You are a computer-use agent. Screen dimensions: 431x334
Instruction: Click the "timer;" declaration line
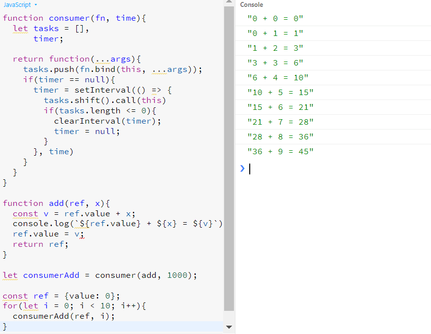[48, 39]
